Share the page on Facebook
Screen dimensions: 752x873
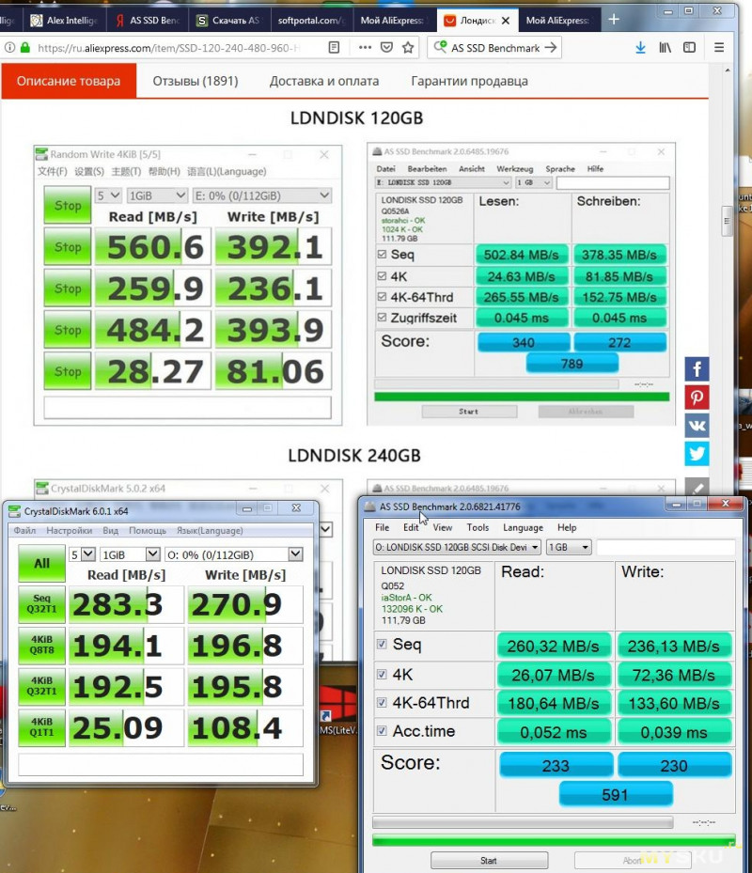(697, 369)
